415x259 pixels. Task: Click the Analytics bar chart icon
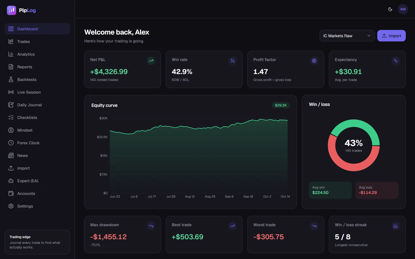(11, 54)
